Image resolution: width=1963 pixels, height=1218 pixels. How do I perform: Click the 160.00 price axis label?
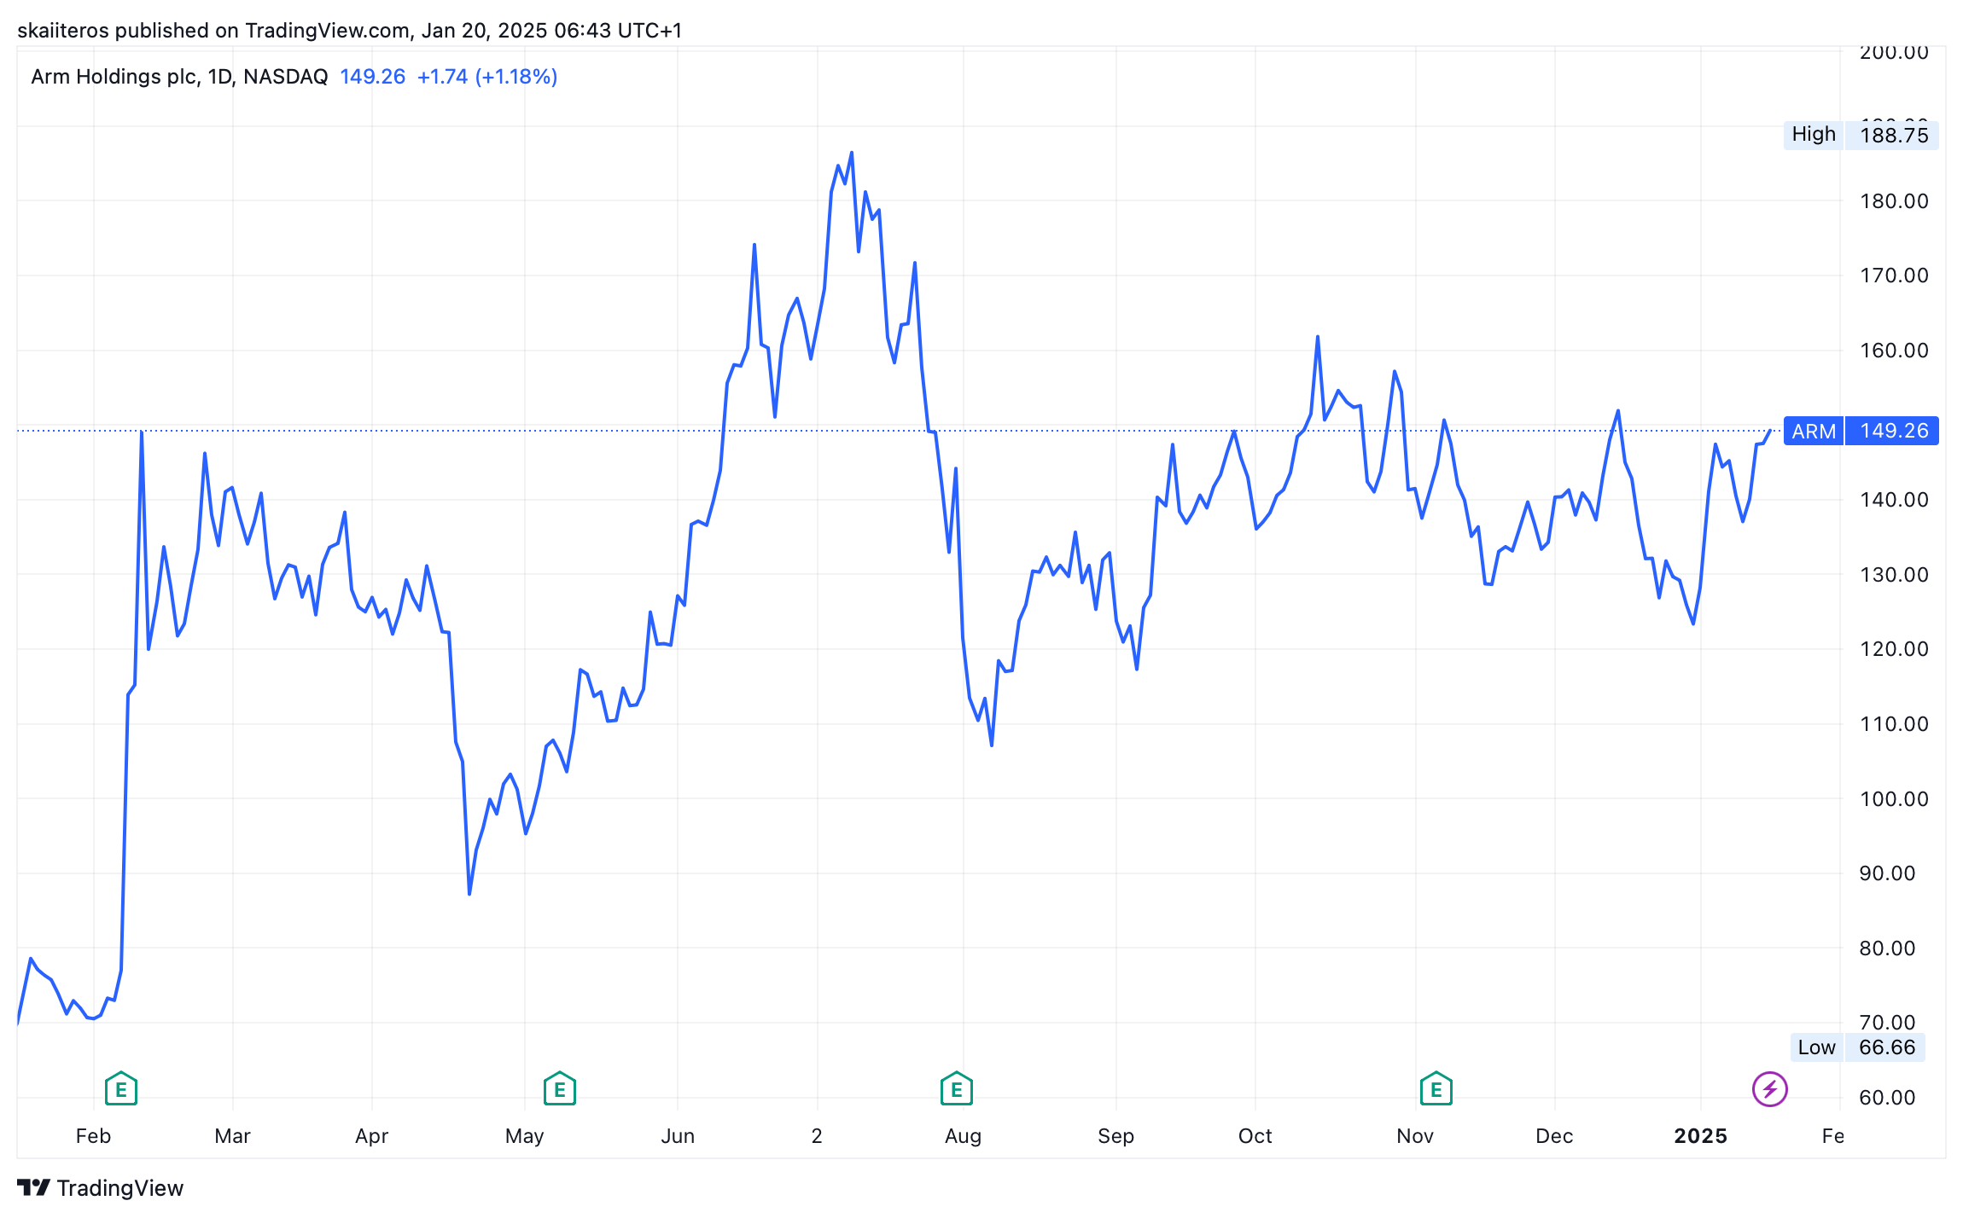point(1894,351)
